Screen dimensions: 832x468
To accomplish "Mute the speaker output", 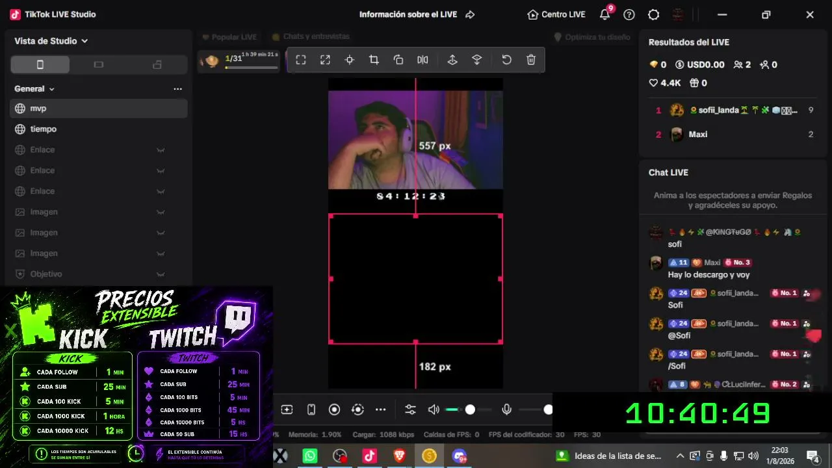I will [x=434, y=409].
